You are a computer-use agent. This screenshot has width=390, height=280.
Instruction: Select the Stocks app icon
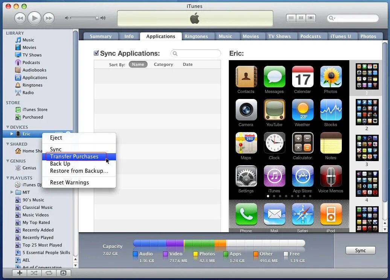[x=331, y=110]
